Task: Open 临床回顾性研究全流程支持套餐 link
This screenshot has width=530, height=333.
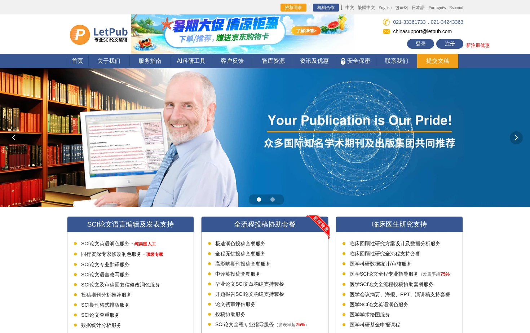Action: pyautogui.click(x=385, y=254)
